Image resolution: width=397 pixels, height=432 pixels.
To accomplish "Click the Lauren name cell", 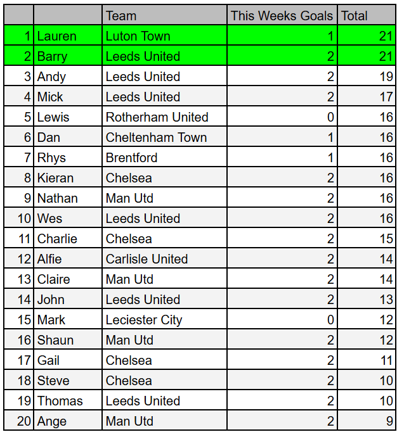I will 68,35.
